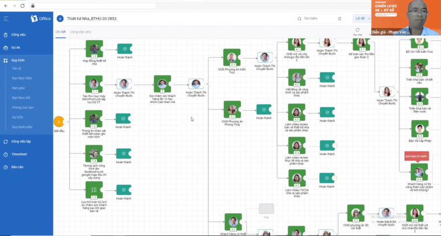Click Hoàn thành checkmark after step 4.2

coord(327,77)
